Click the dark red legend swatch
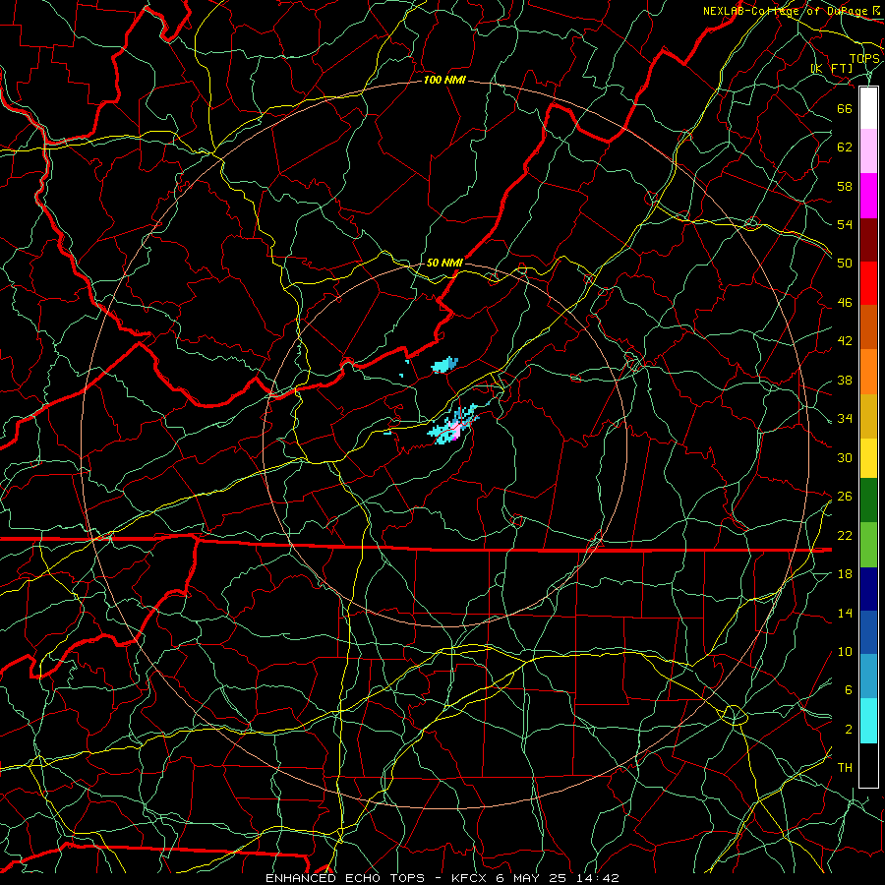Screen dimensions: 885x885 [x=868, y=239]
